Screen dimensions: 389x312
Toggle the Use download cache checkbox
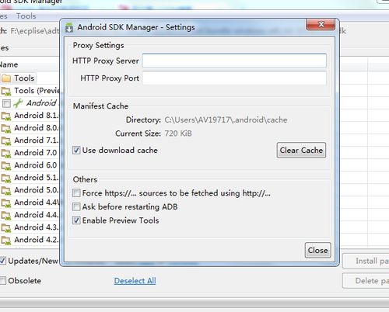(76, 150)
